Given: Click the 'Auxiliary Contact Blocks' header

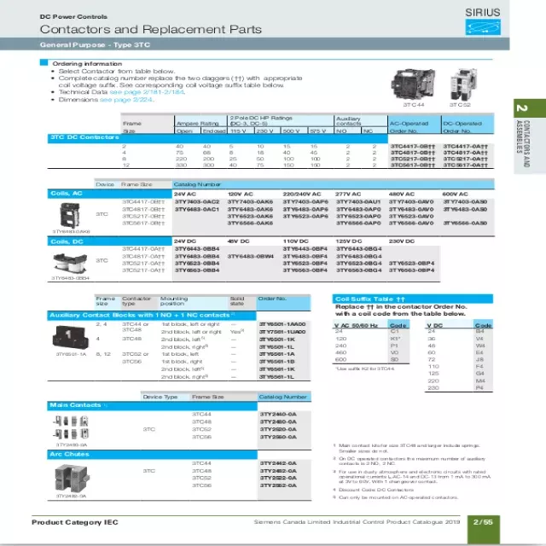Looking at the screenshot, I should (x=152, y=316).
